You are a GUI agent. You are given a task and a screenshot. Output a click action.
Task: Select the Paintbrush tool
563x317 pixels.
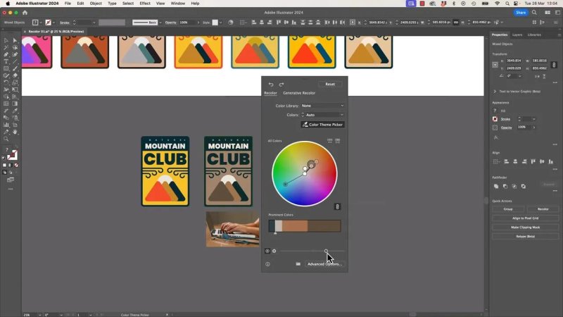15,68
